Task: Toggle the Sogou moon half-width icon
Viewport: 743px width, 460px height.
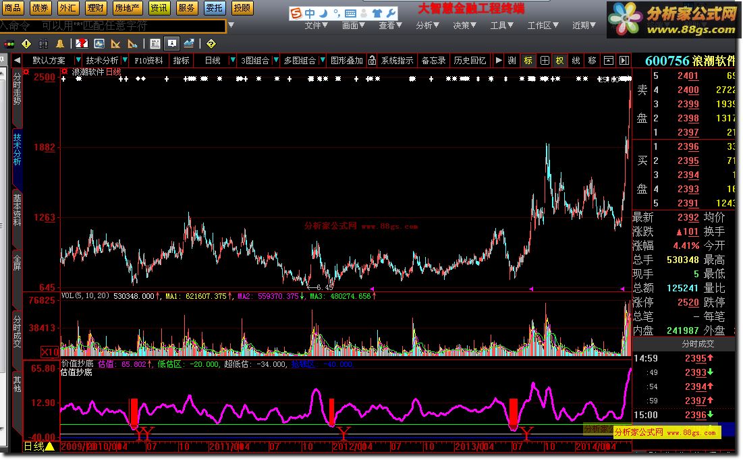Action: tap(324, 13)
